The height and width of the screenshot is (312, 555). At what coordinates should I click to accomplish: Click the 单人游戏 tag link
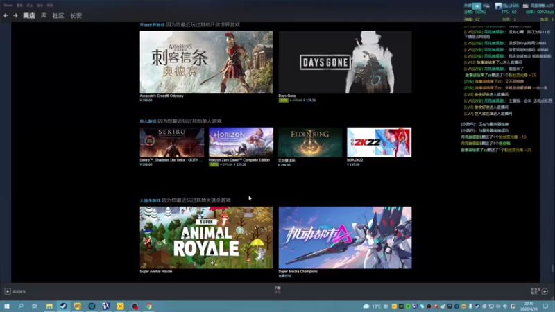148,121
